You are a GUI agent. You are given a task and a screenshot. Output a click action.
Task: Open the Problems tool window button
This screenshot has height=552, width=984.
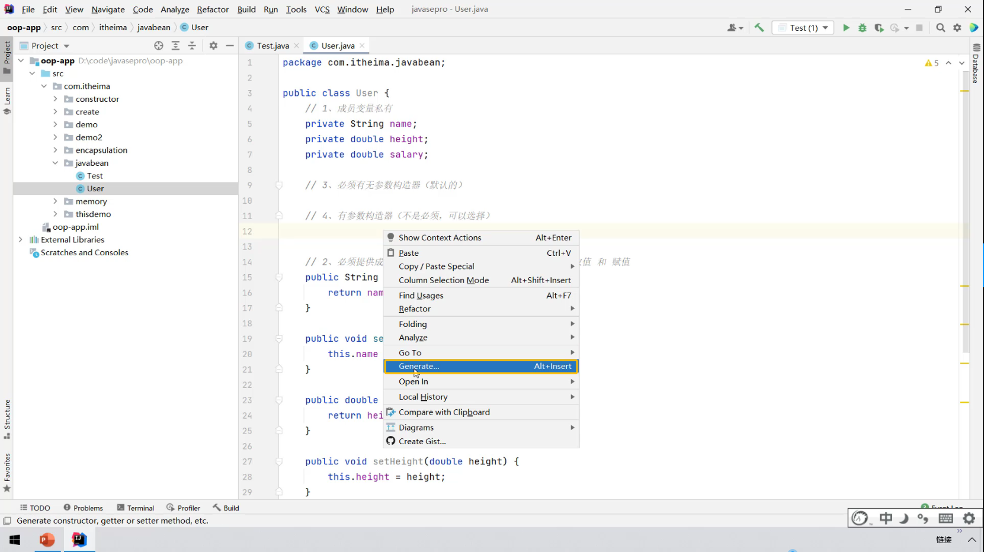pyautogui.click(x=83, y=508)
